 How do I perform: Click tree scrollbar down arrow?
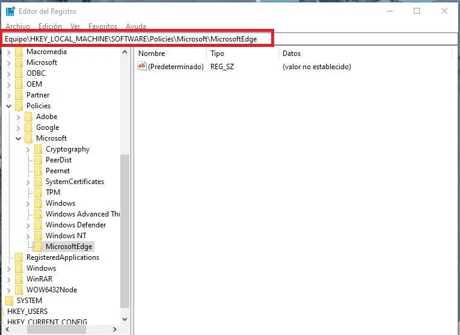tap(124, 319)
